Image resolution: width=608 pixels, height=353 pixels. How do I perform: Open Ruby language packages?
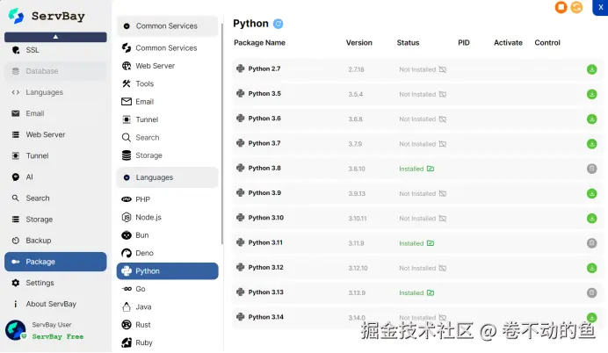point(167,342)
